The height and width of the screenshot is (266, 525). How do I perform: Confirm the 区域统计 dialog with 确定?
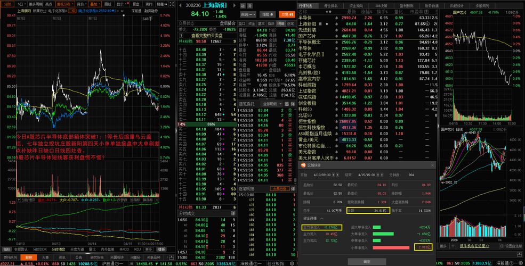pyautogui.click(x=367, y=261)
